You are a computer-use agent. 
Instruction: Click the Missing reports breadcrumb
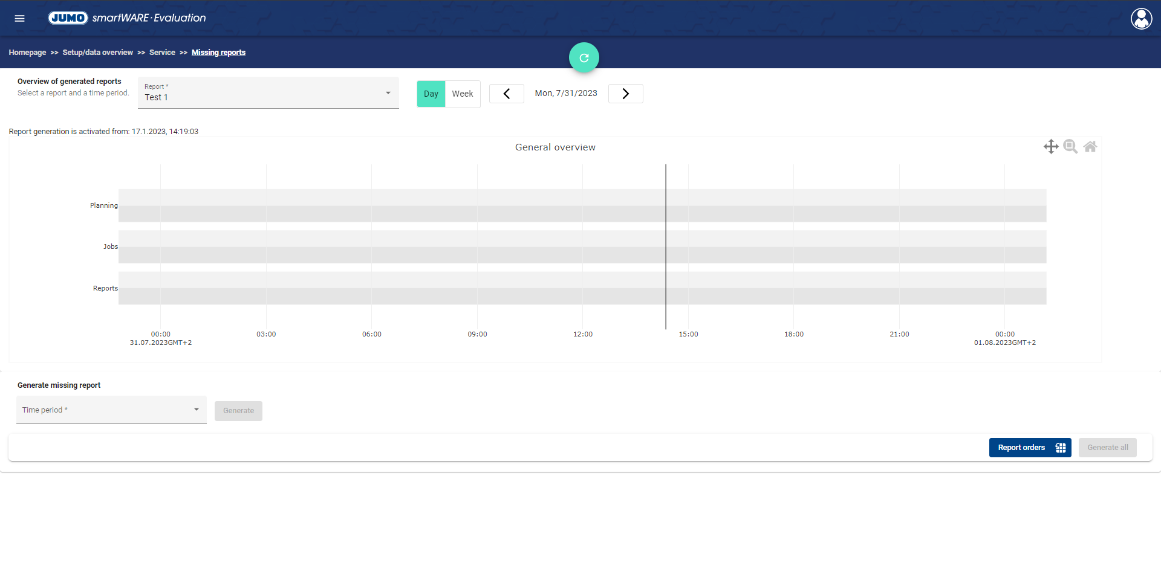[218, 53]
